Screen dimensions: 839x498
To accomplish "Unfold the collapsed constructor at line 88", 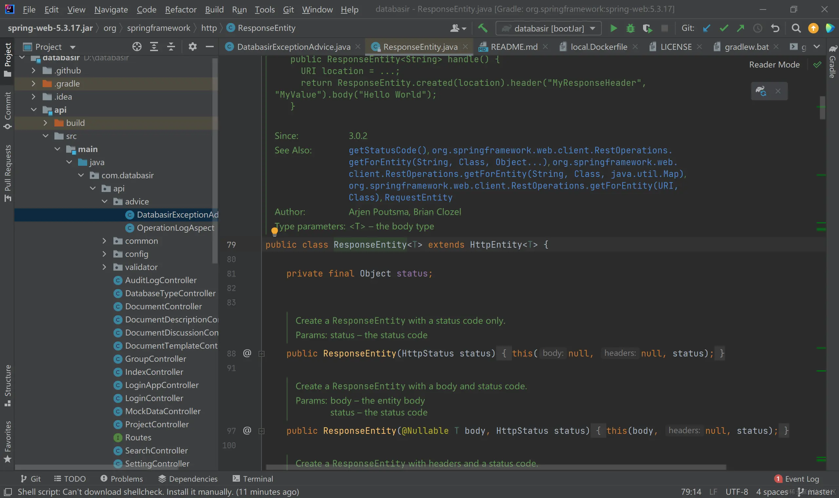I will (x=262, y=354).
